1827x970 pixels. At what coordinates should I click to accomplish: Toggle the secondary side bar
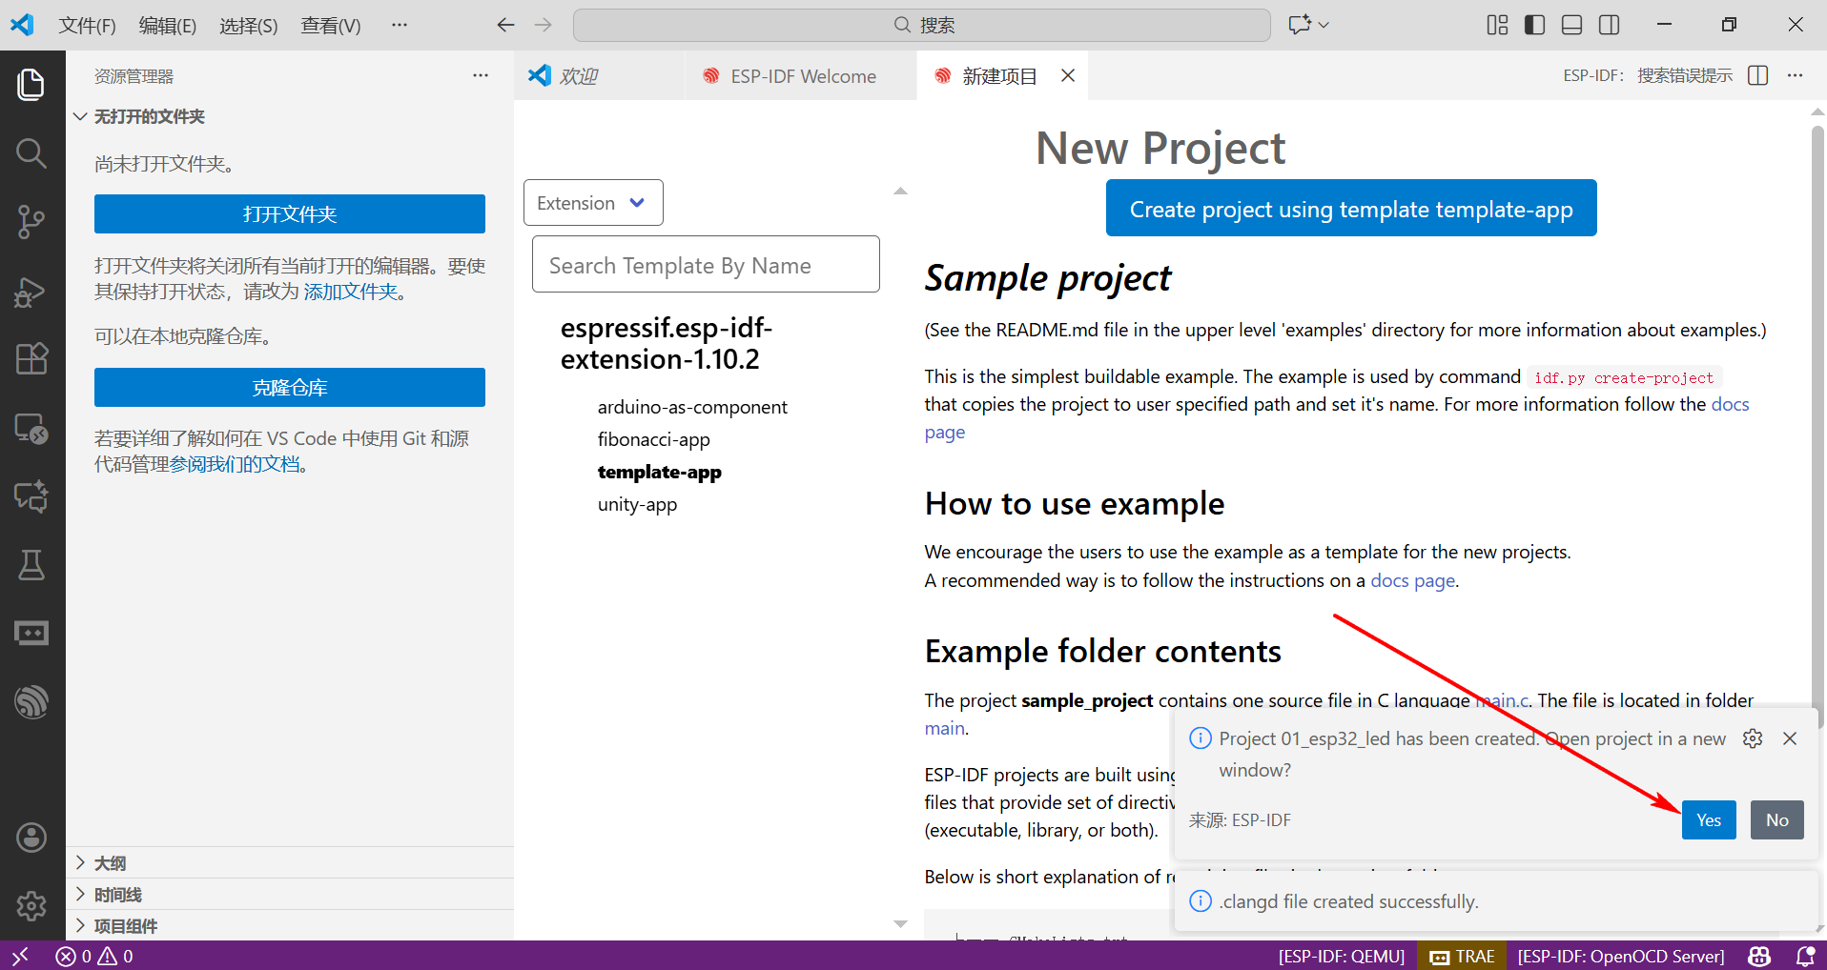(1609, 25)
